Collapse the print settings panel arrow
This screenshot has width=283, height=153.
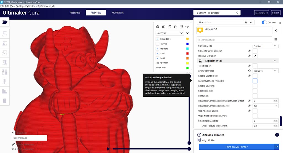pos(276,30)
